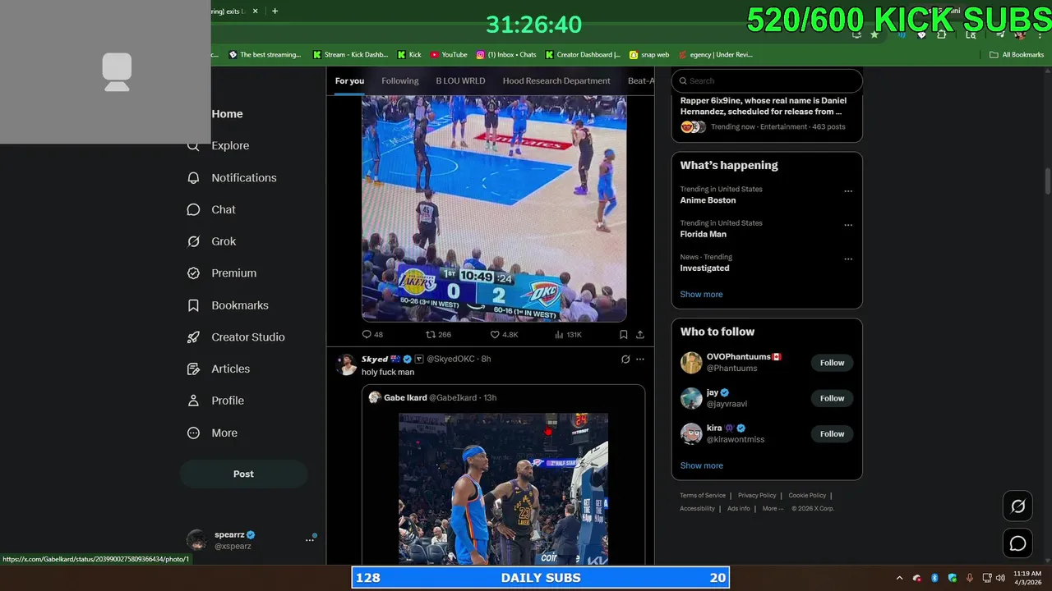Open Creator Studio in the sidebar
The height and width of the screenshot is (591, 1052).
point(236,337)
